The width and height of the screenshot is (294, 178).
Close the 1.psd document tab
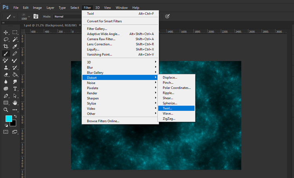pyautogui.click(x=80, y=25)
